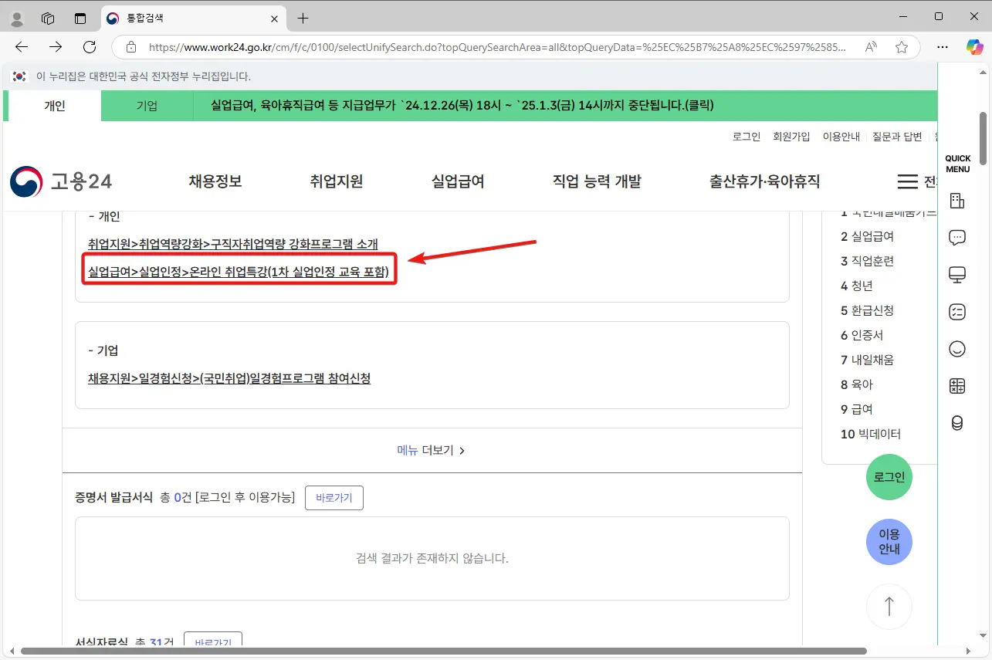Select the 개인 tab
The width and height of the screenshot is (992, 660).
53,106
